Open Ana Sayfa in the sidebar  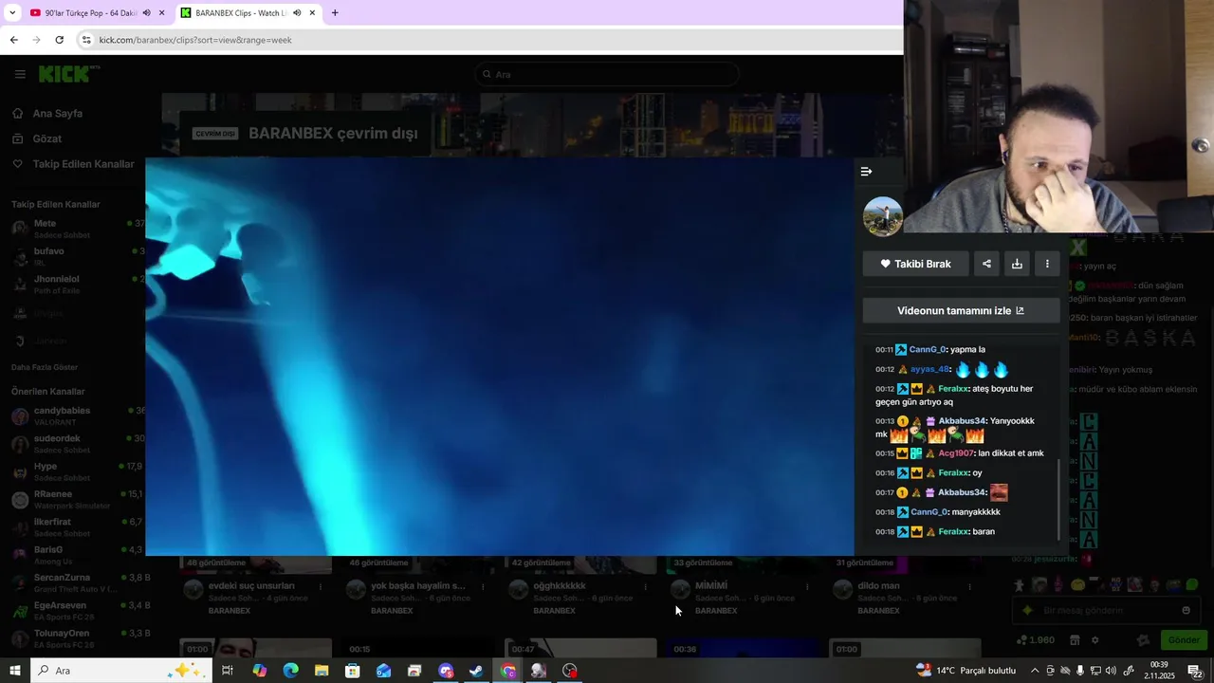(x=57, y=114)
